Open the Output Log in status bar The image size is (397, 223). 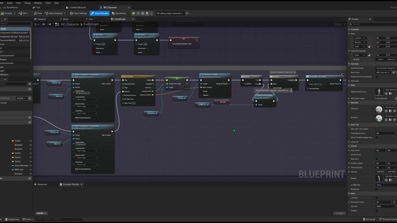[12, 219]
